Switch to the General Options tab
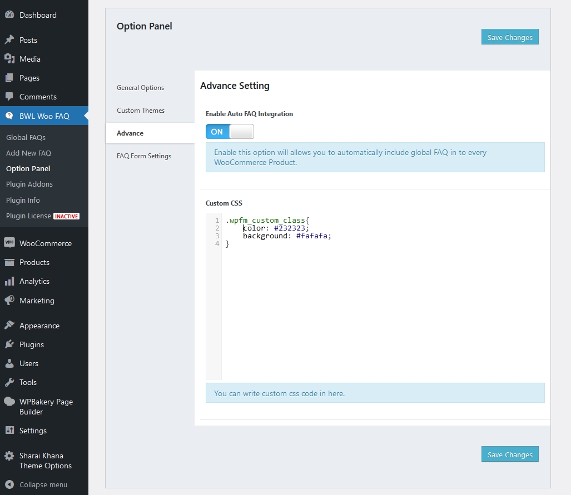Image resolution: width=571 pixels, height=495 pixels. 140,87
